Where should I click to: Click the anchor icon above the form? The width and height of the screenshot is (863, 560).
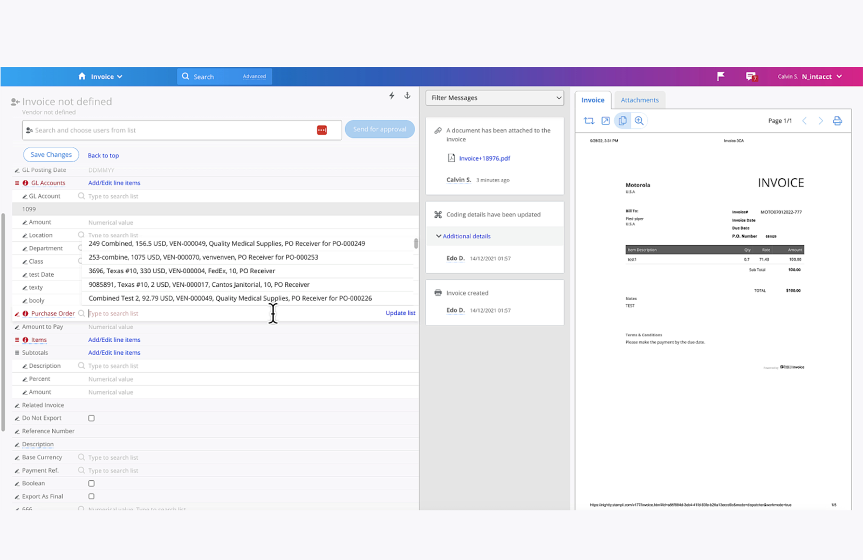point(407,95)
